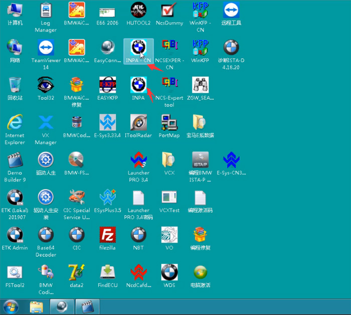351x315 pixels.
Task: Select the IToolRadar shortcut
Action: coord(138,126)
